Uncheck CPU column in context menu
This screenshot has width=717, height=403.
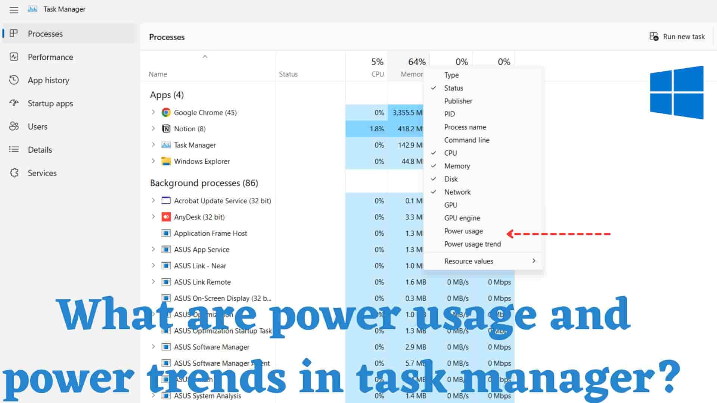[x=483, y=153]
